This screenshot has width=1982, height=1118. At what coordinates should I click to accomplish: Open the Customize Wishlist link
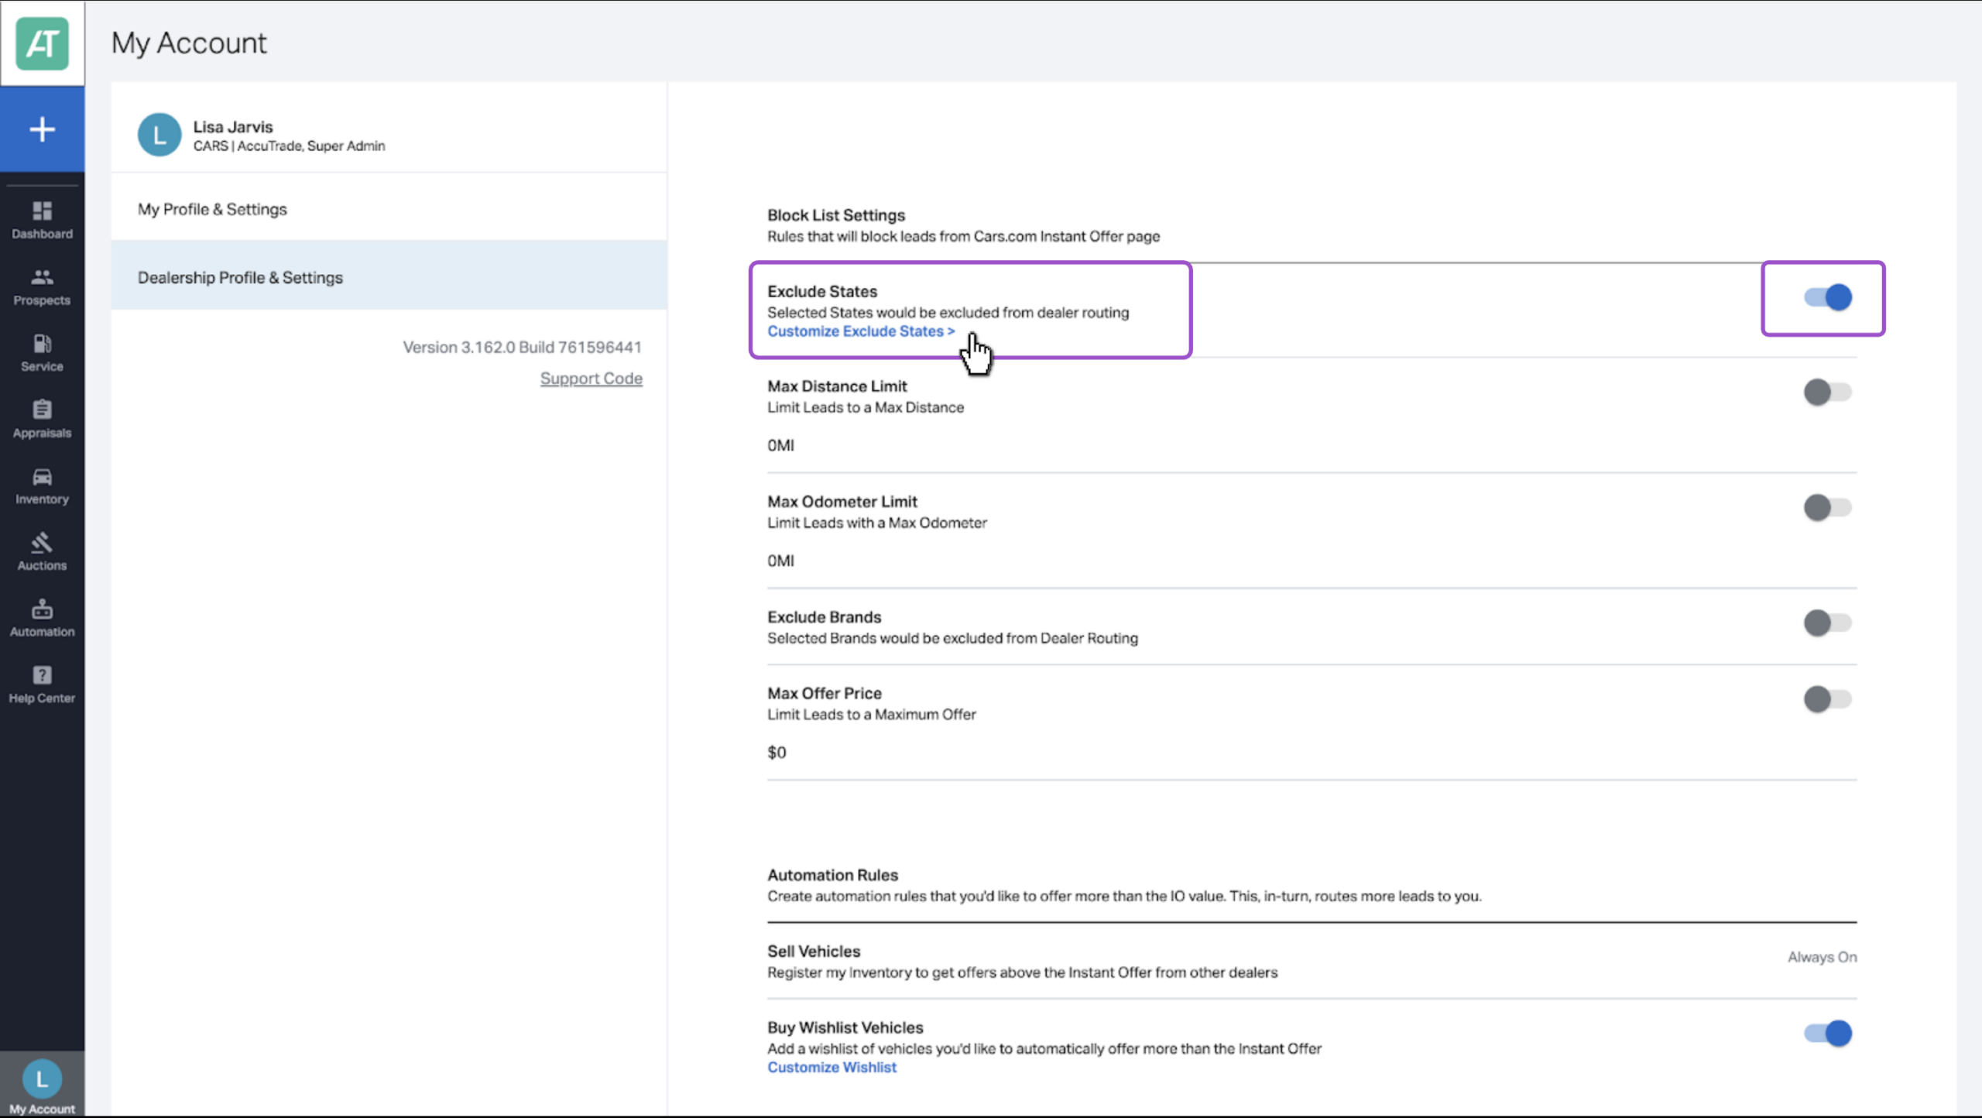click(x=832, y=1067)
